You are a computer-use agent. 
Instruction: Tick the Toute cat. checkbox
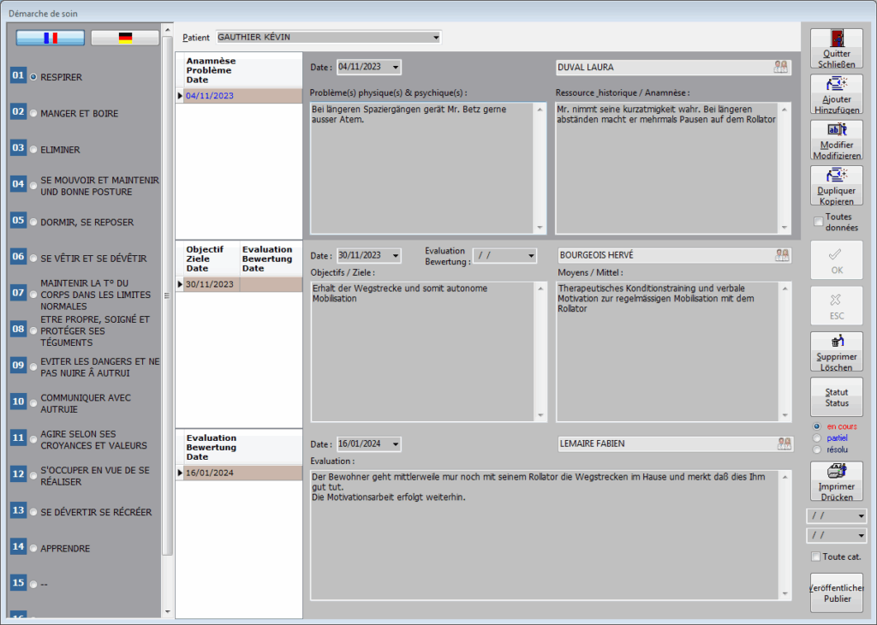[816, 557]
